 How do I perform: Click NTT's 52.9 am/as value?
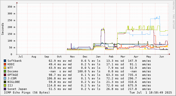click(133, 68)
